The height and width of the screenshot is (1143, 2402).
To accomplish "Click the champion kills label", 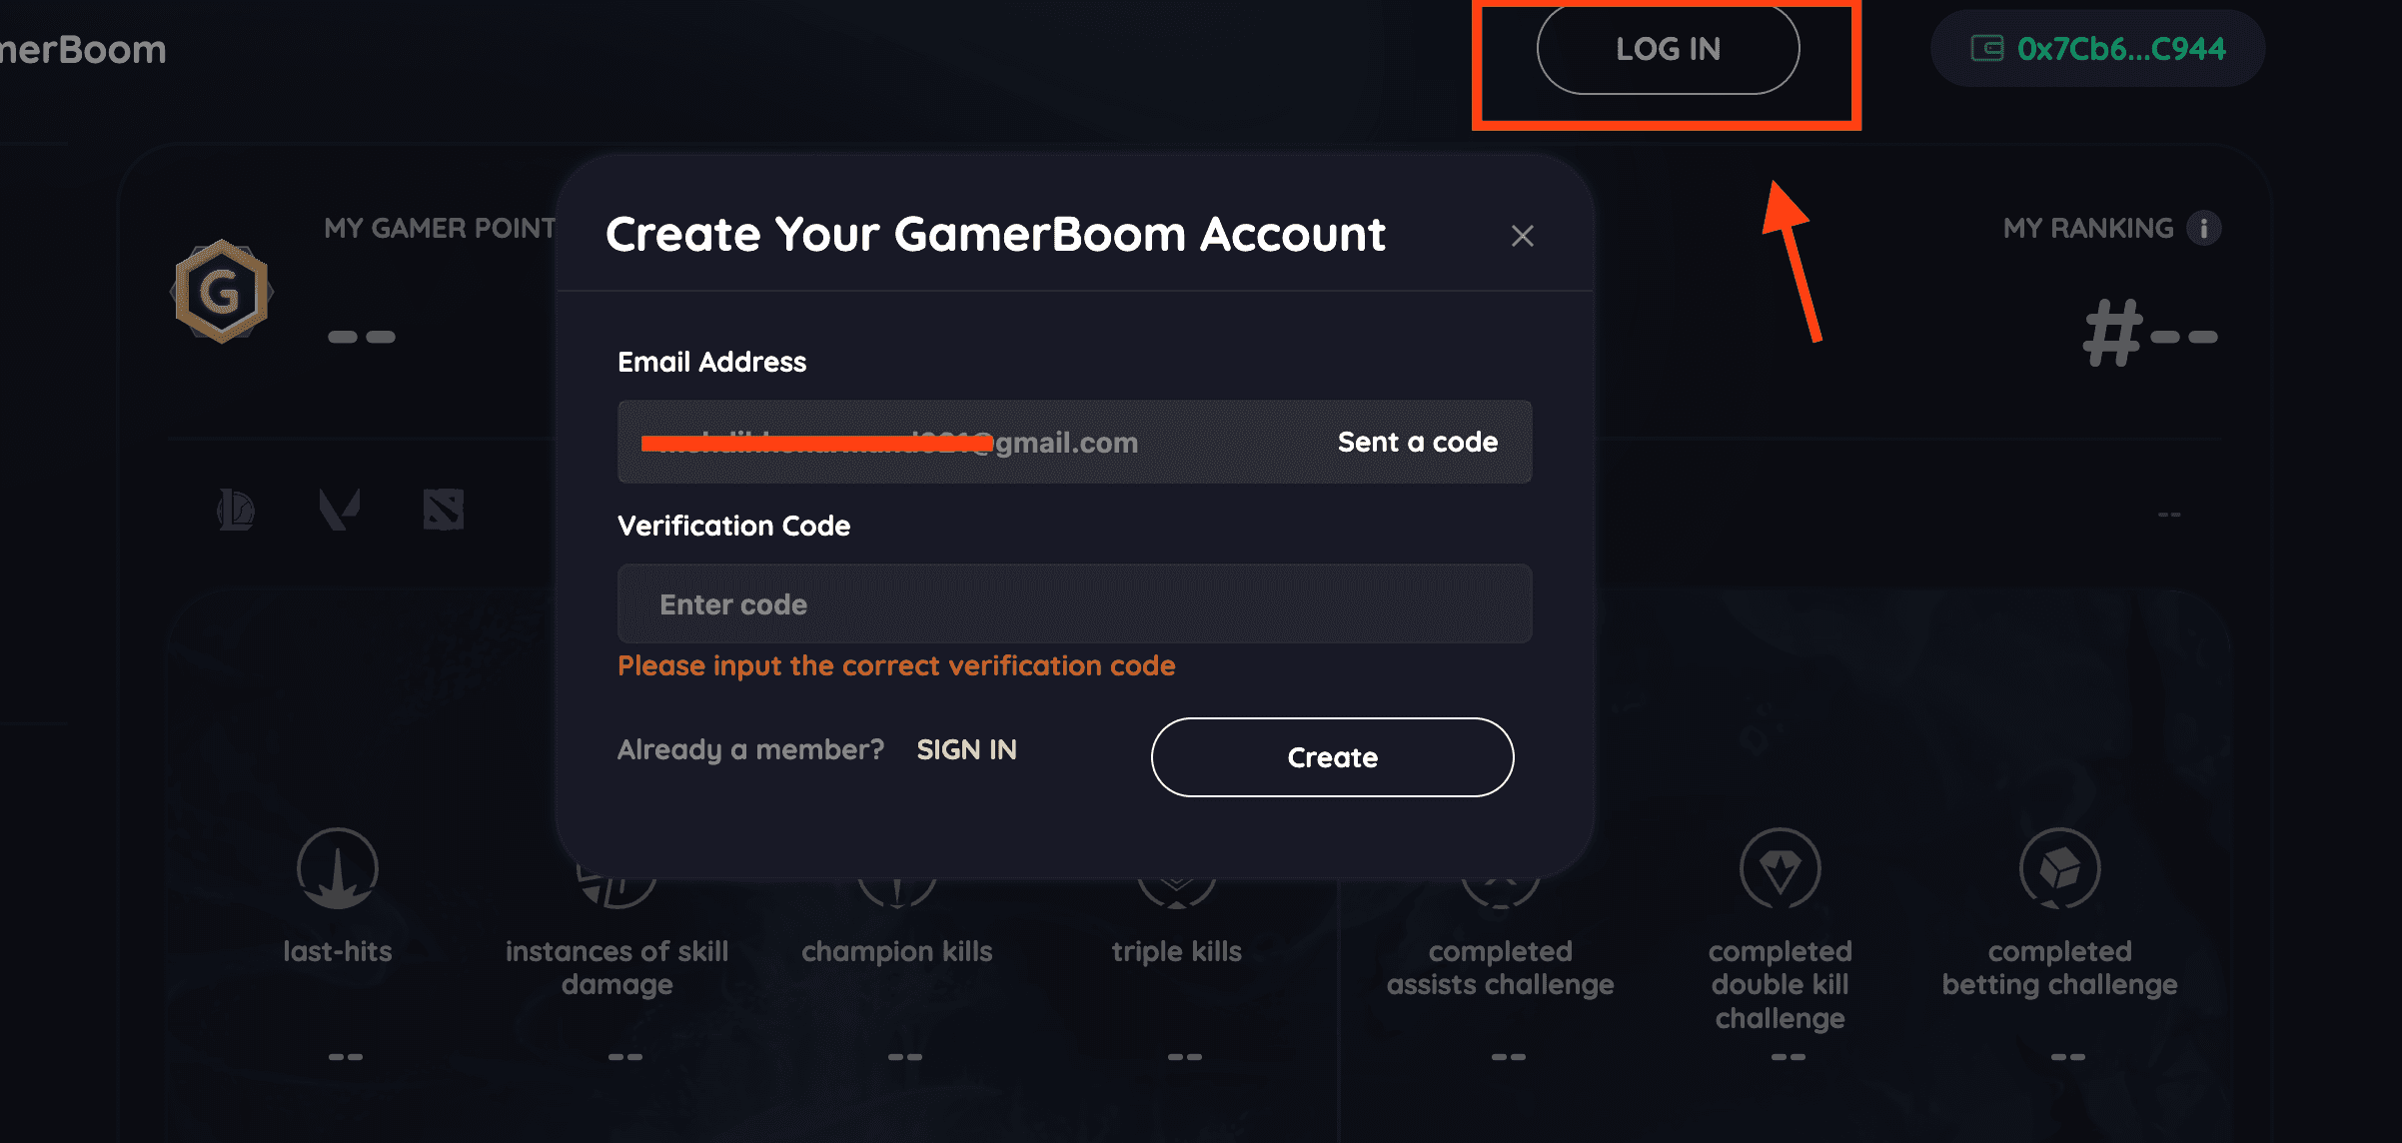I will (896, 951).
